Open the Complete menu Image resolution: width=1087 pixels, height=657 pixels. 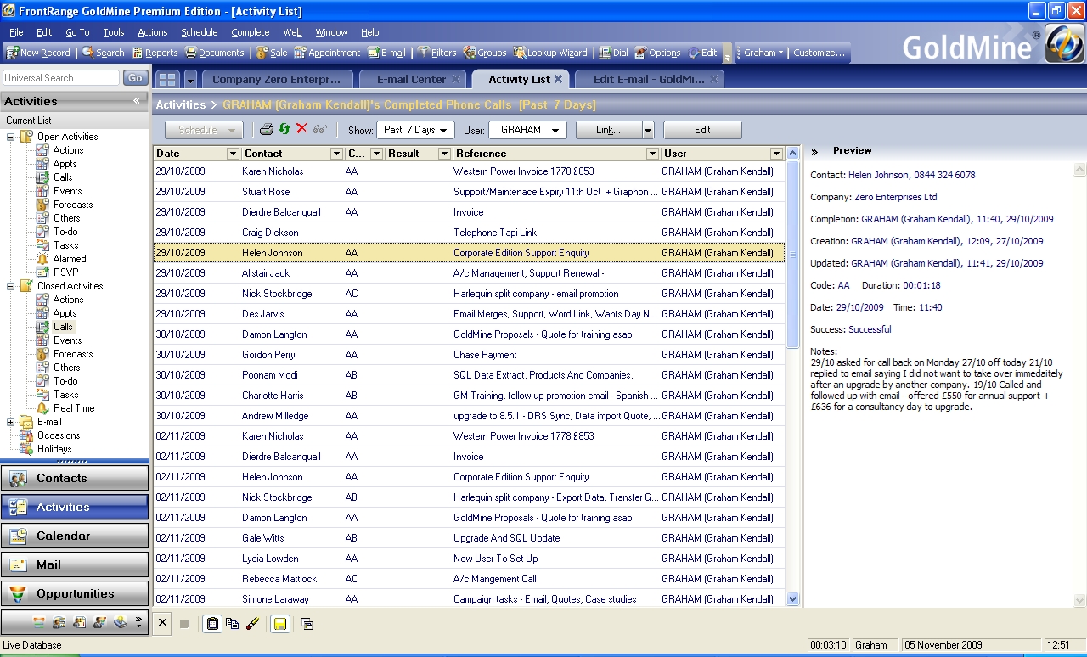tap(251, 32)
